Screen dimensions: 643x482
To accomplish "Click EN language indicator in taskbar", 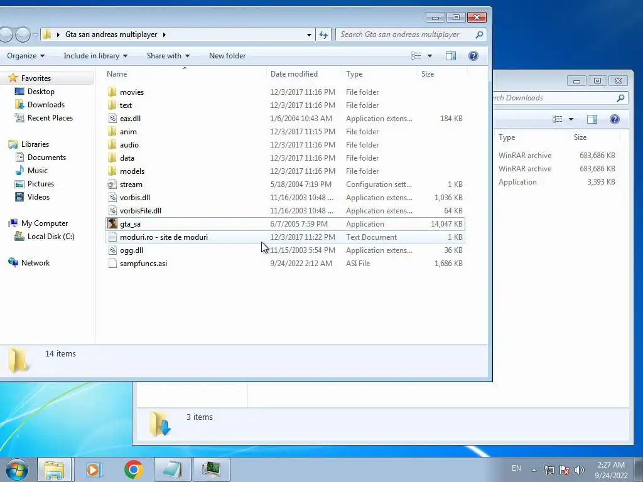I will pyautogui.click(x=516, y=468).
